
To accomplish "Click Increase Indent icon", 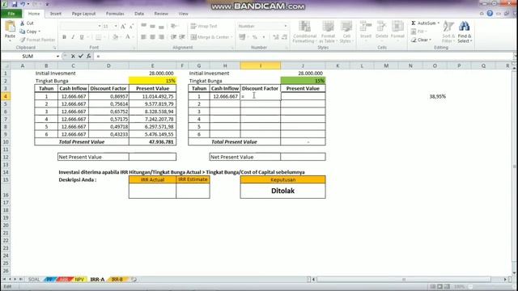I will click(182, 37).
